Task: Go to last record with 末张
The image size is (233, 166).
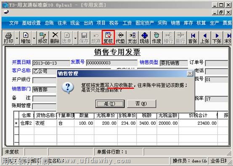Action: (228, 38)
